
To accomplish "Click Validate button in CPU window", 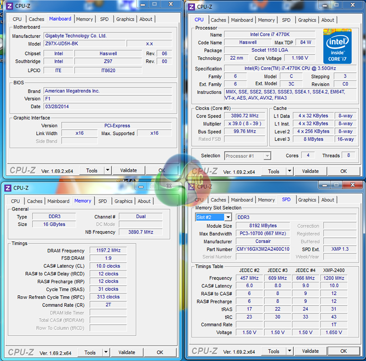I will point(310,171).
